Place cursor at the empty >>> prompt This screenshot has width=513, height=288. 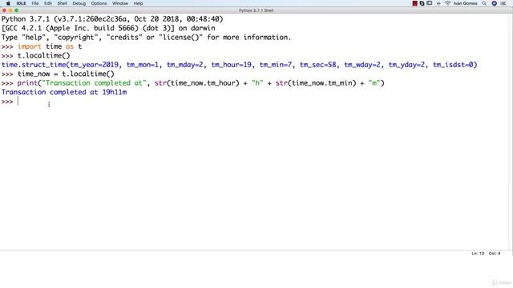point(18,102)
